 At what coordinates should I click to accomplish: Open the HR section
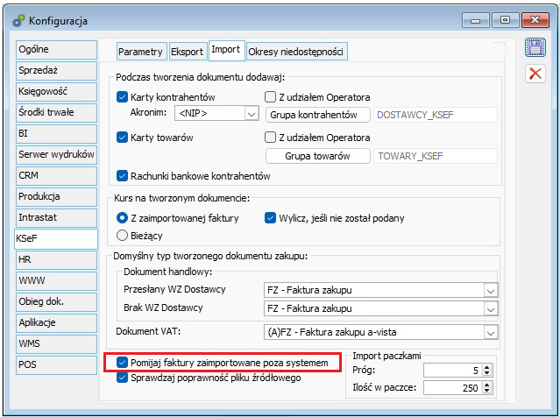(x=56, y=259)
